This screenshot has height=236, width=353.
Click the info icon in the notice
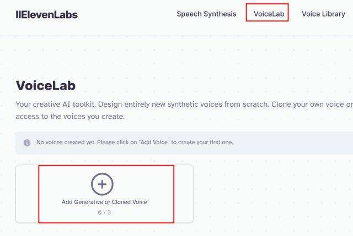[26, 142]
